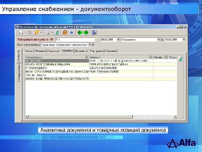This screenshot has width=202, height=152.
Task: Refresh the attribute grid with side icon
Action: 180,59
